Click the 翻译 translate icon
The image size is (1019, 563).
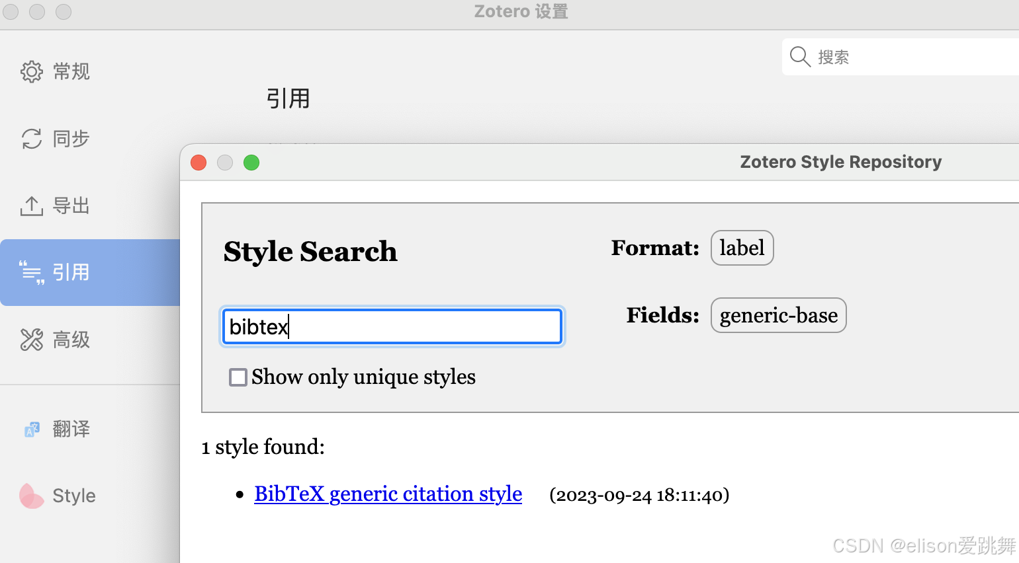(x=32, y=430)
